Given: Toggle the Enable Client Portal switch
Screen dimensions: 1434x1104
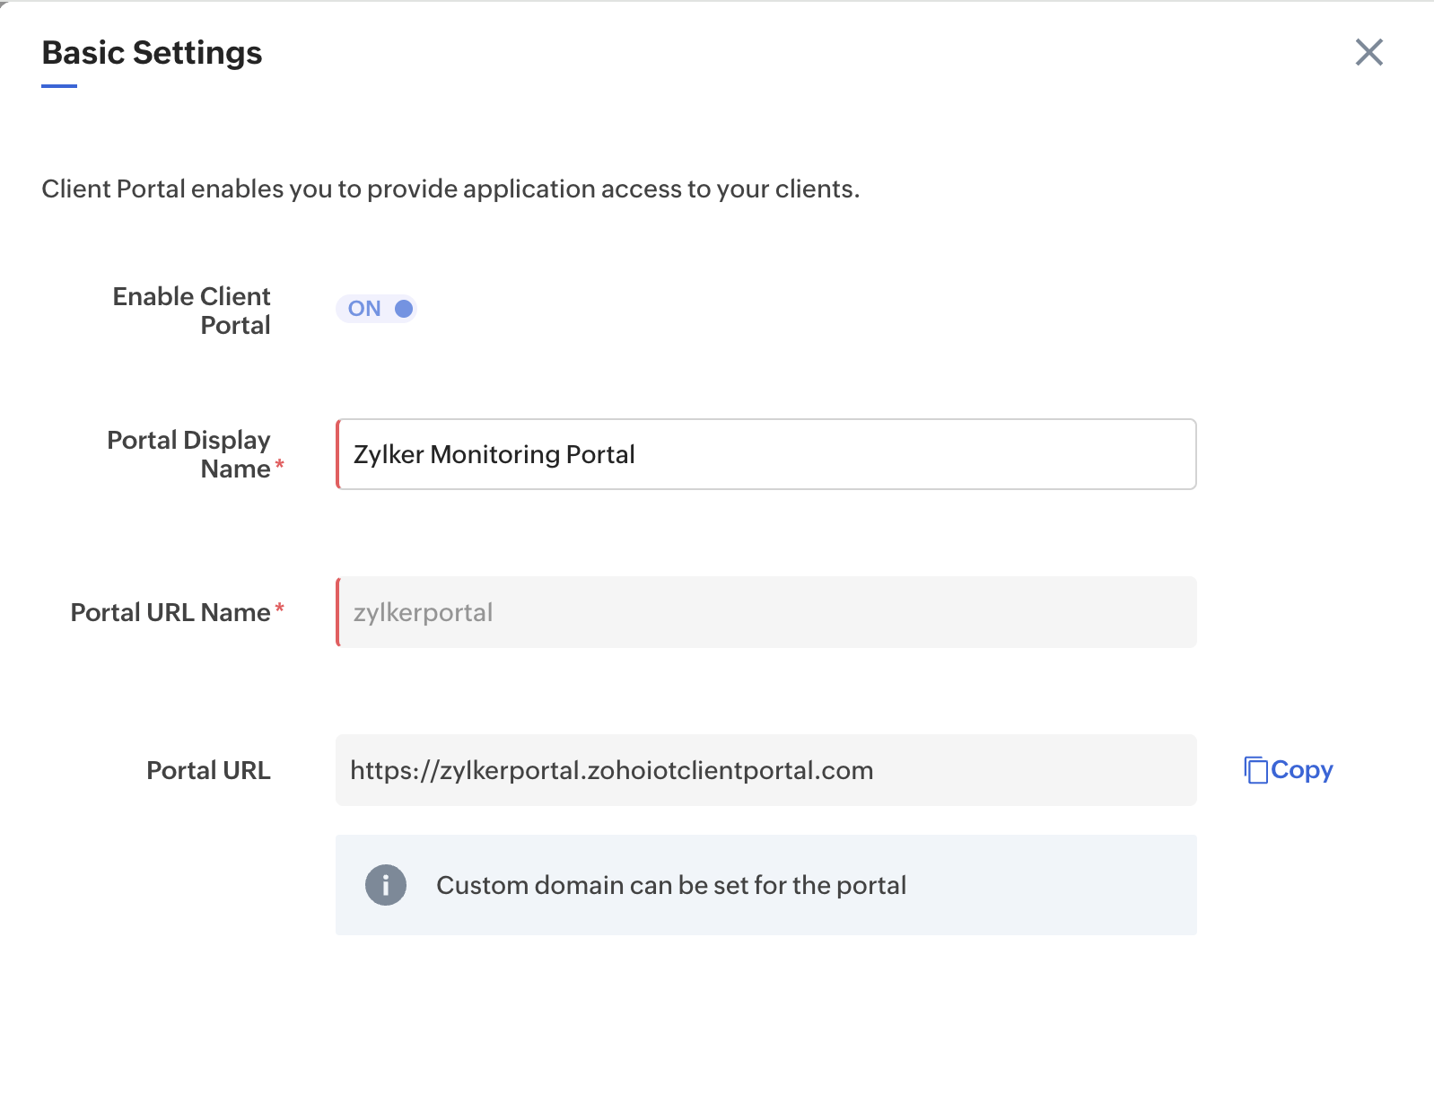Looking at the screenshot, I should tap(376, 309).
